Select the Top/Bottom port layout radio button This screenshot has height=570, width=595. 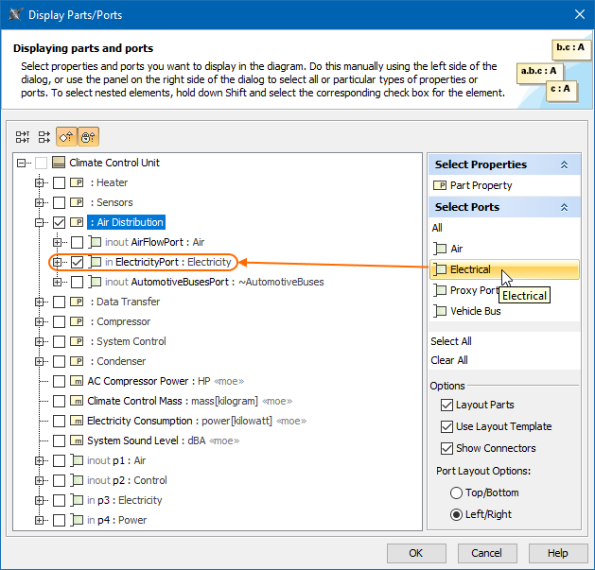pos(457,492)
